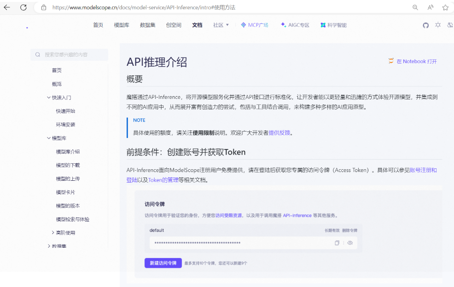
Task: Click the 新建访问令牌 button
Action: 163,263
